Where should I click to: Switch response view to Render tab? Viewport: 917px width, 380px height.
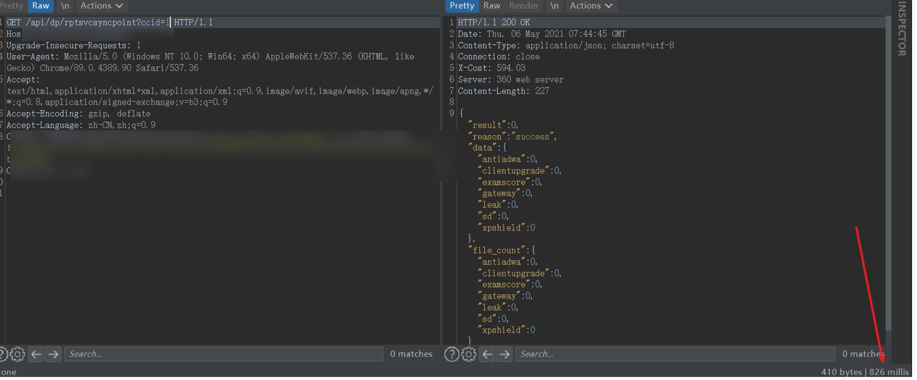point(524,6)
